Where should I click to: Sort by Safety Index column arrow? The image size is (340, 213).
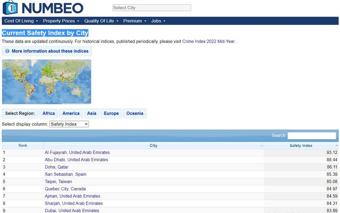point(336,146)
